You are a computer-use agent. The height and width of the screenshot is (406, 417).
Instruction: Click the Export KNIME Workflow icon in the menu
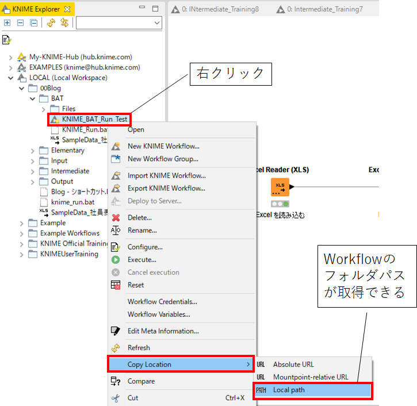[116, 189]
